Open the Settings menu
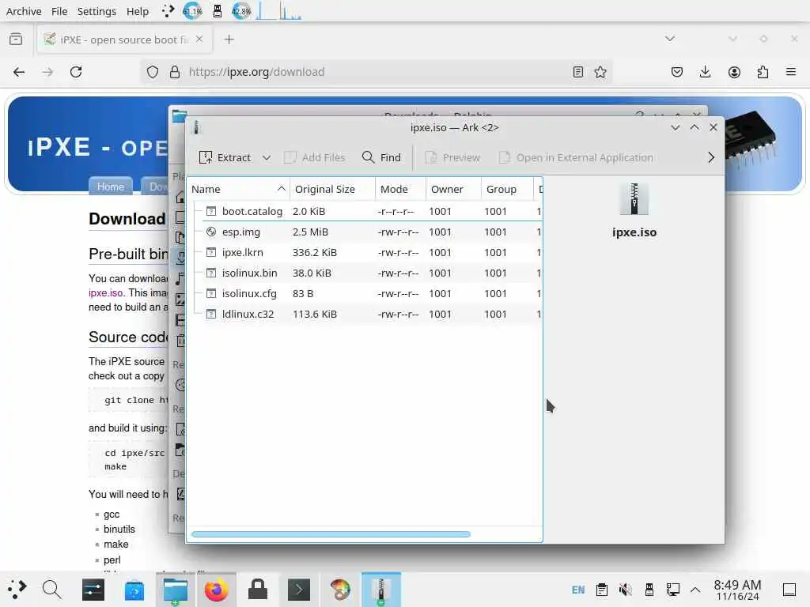The height and width of the screenshot is (607, 810). pos(97,11)
